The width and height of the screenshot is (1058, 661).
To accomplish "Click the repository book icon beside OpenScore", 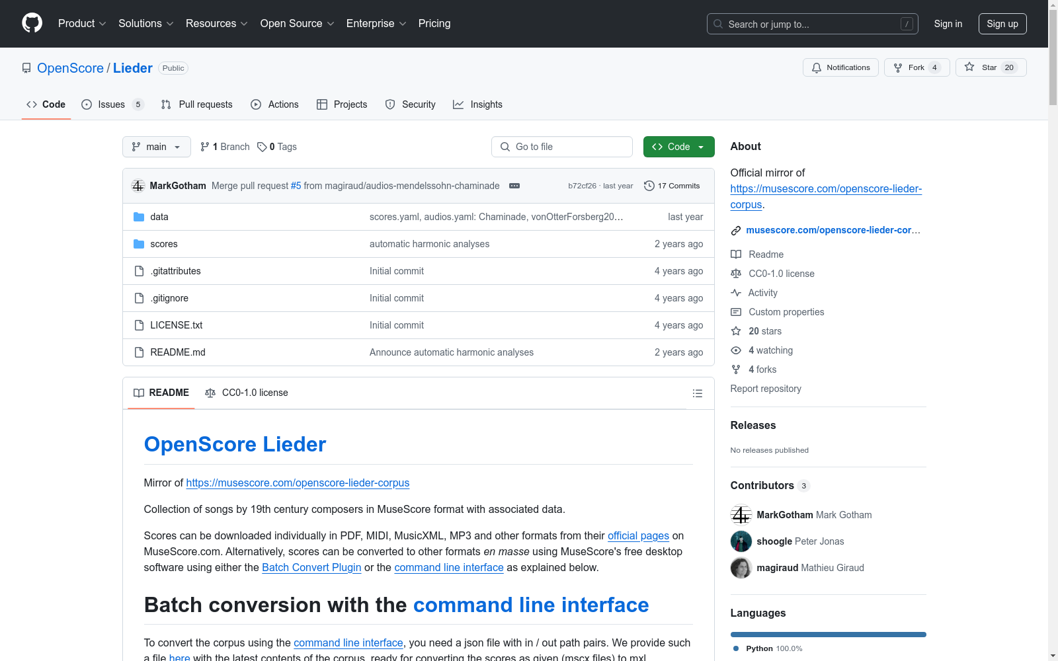I will click(26, 68).
